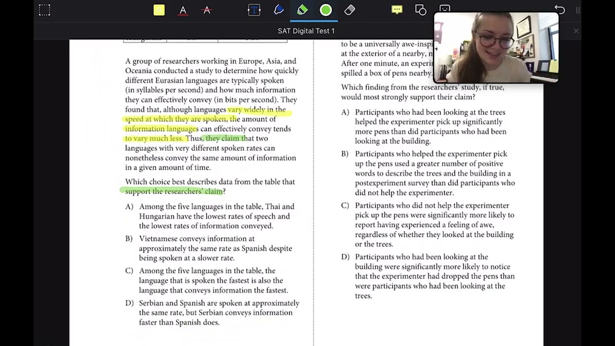
Task: Select the blue pen drawing tool
Action: coord(279,10)
